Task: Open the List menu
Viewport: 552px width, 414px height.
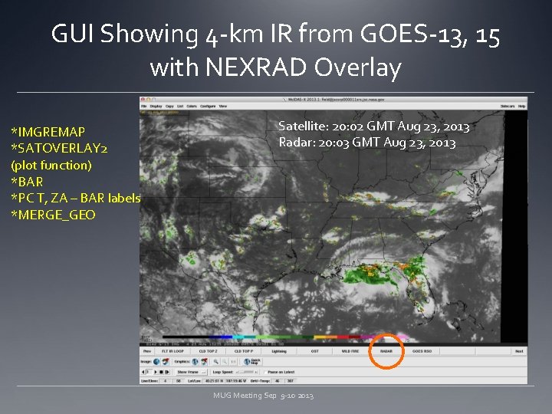Action: tap(180, 106)
